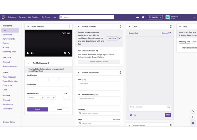Open Collections in the sidebar

coord(7,85)
